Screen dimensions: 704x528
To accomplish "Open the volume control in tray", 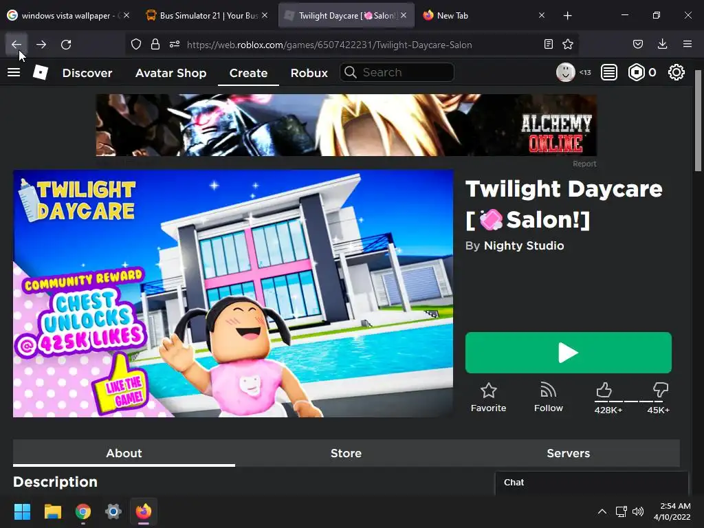I will (638, 511).
